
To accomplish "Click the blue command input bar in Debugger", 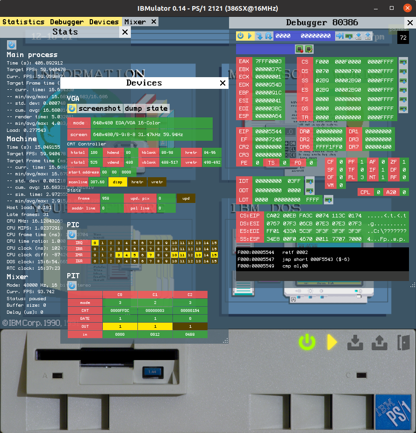I will coord(265,49).
